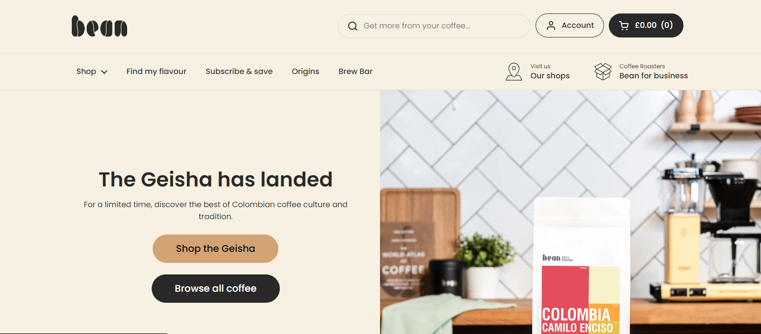
Task: Go to Subscribe & save
Action: tap(239, 72)
